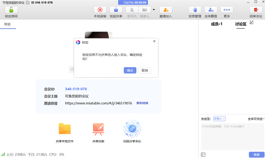Open the 发送至 所有人 recipient dropdown
265x158 pixels.
point(219,119)
